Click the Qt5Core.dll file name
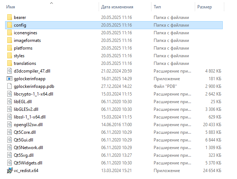The height and width of the screenshot is (179, 237). coord(25,132)
